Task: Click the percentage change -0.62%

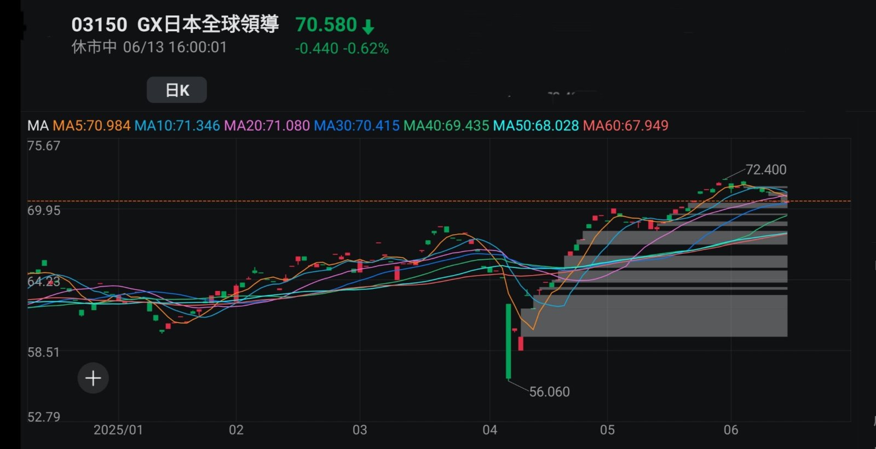Action: 366,49
